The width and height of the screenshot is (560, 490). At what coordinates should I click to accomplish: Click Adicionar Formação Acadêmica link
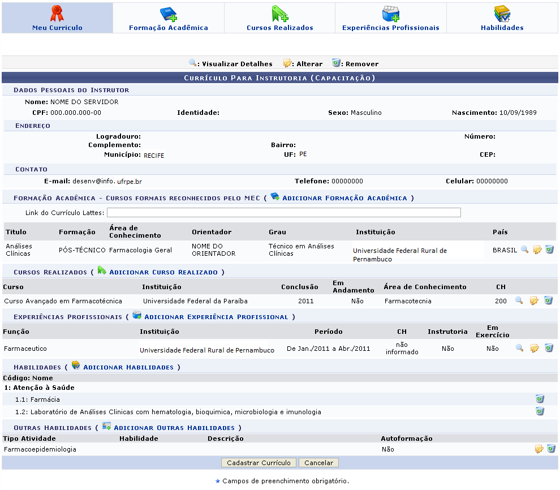(x=344, y=198)
